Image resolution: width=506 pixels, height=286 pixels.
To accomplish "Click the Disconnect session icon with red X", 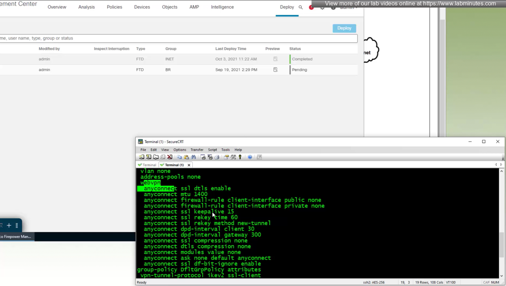I will pos(170,157).
